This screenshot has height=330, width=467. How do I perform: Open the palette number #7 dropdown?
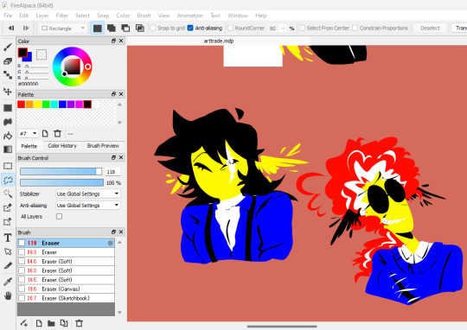(29, 134)
